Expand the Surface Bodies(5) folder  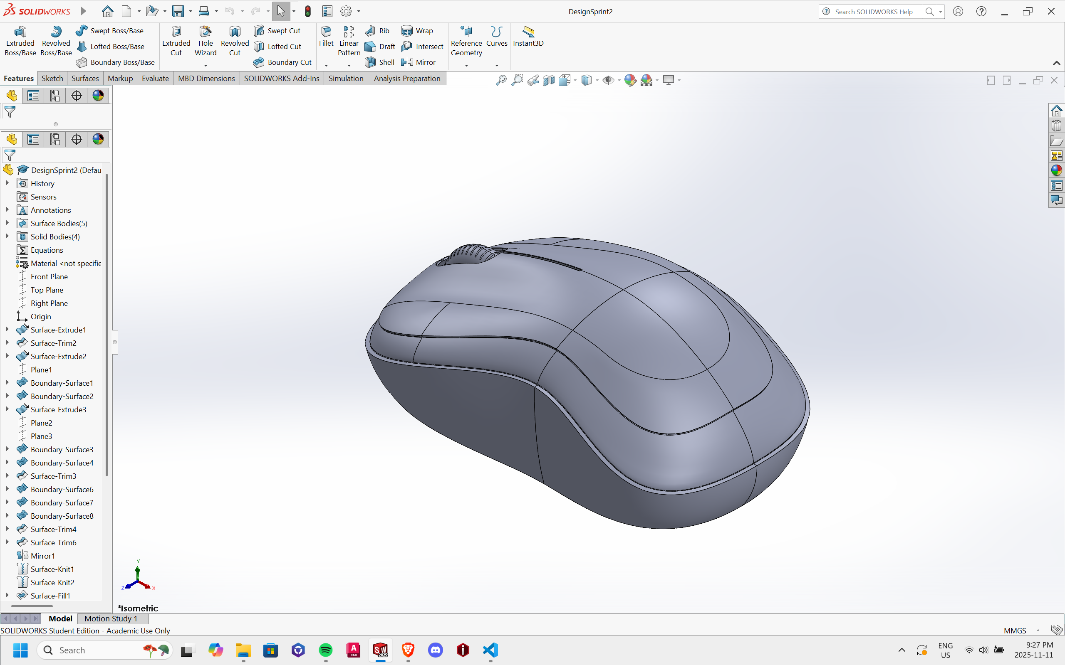(7, 223)
